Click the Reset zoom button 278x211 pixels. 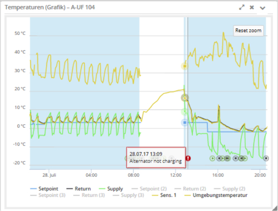click(249, 31)
